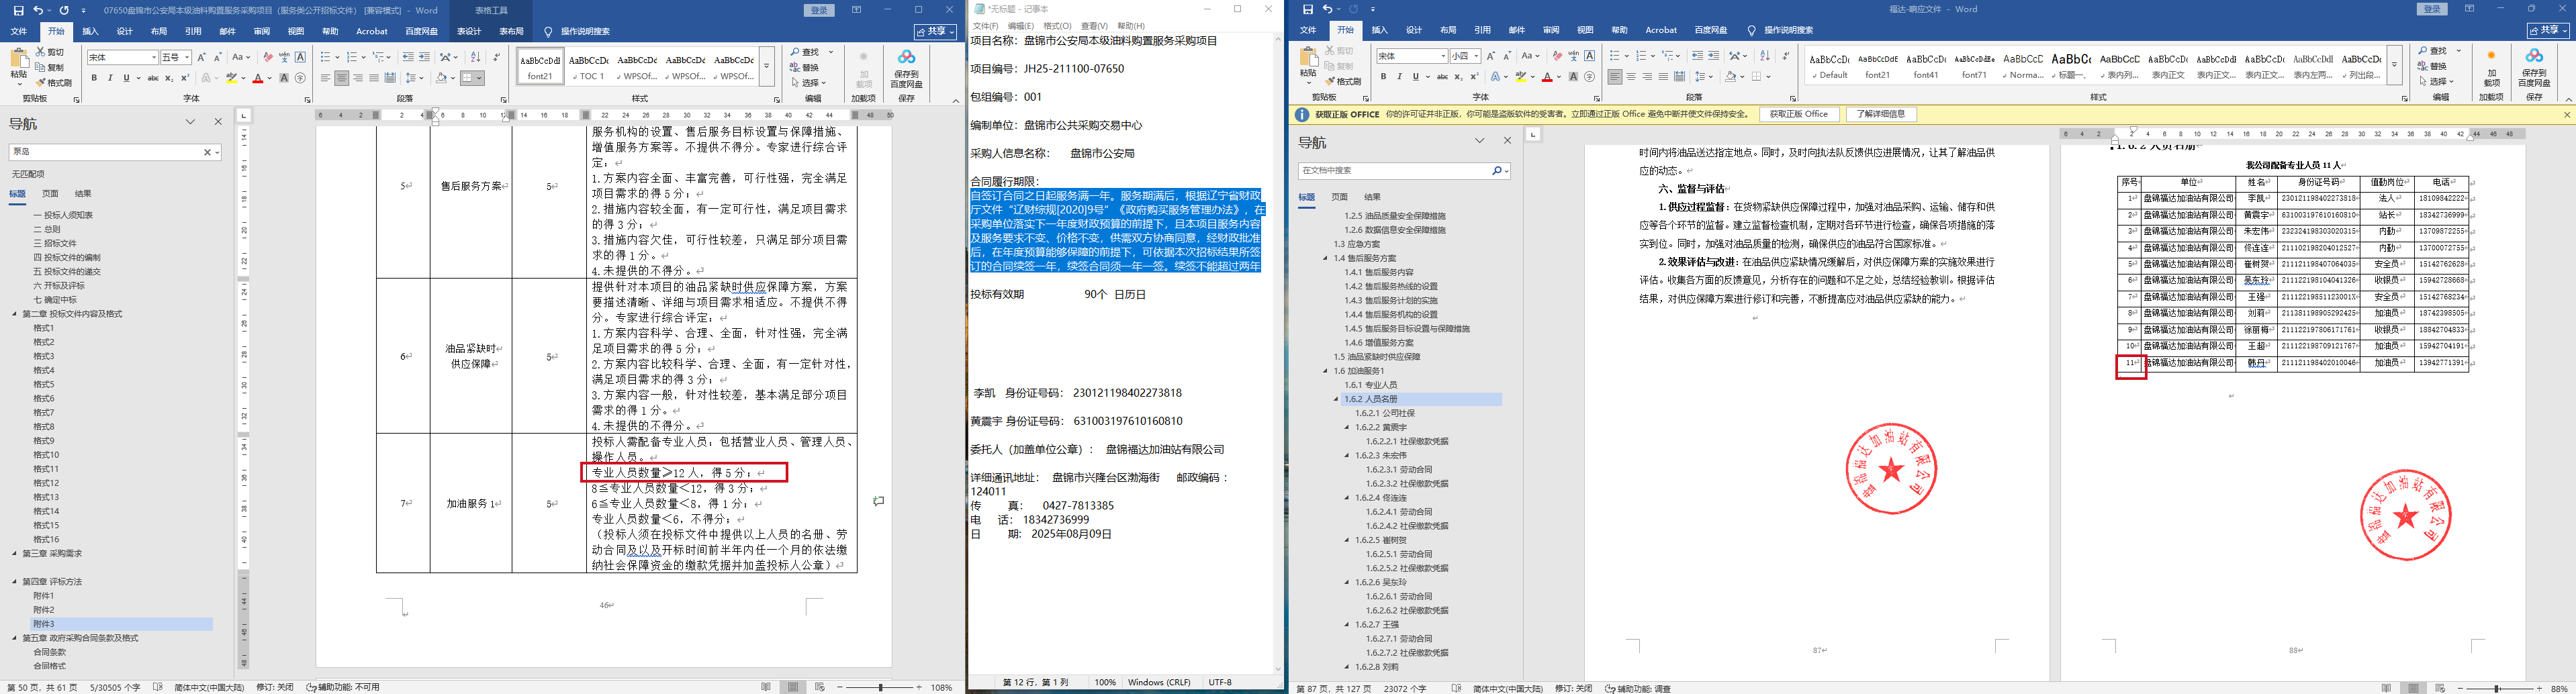Open navigation pane options dropdown in right Word
Viewport: 2576px width, 694px height.
click(1480, 141)
